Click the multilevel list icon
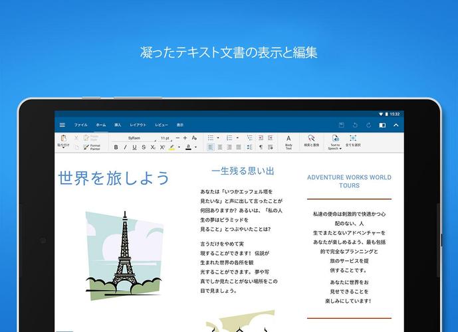 click(250, 137)
